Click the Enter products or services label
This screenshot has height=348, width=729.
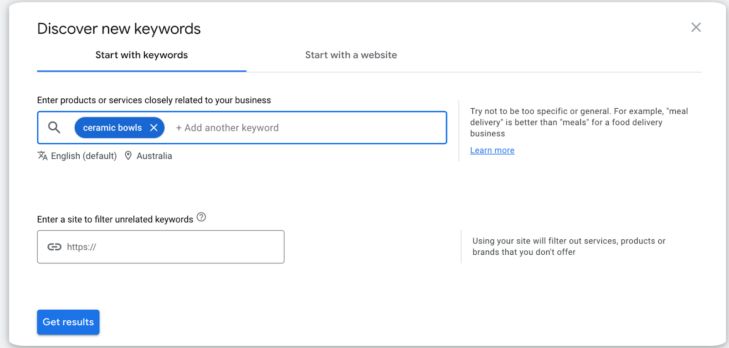(154, 100)
